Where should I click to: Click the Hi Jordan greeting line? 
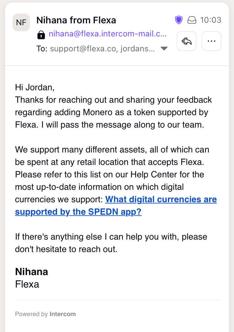pyautogui.click(x=35, y=87)
